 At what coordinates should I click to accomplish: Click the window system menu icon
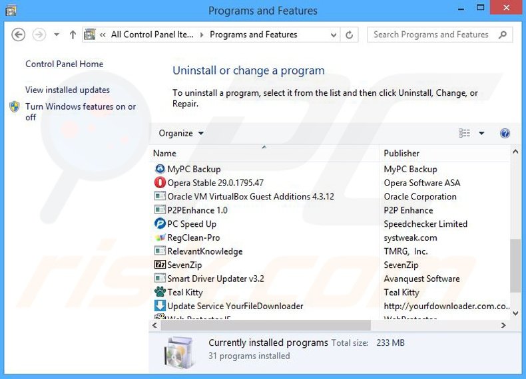tap(11, 11)
